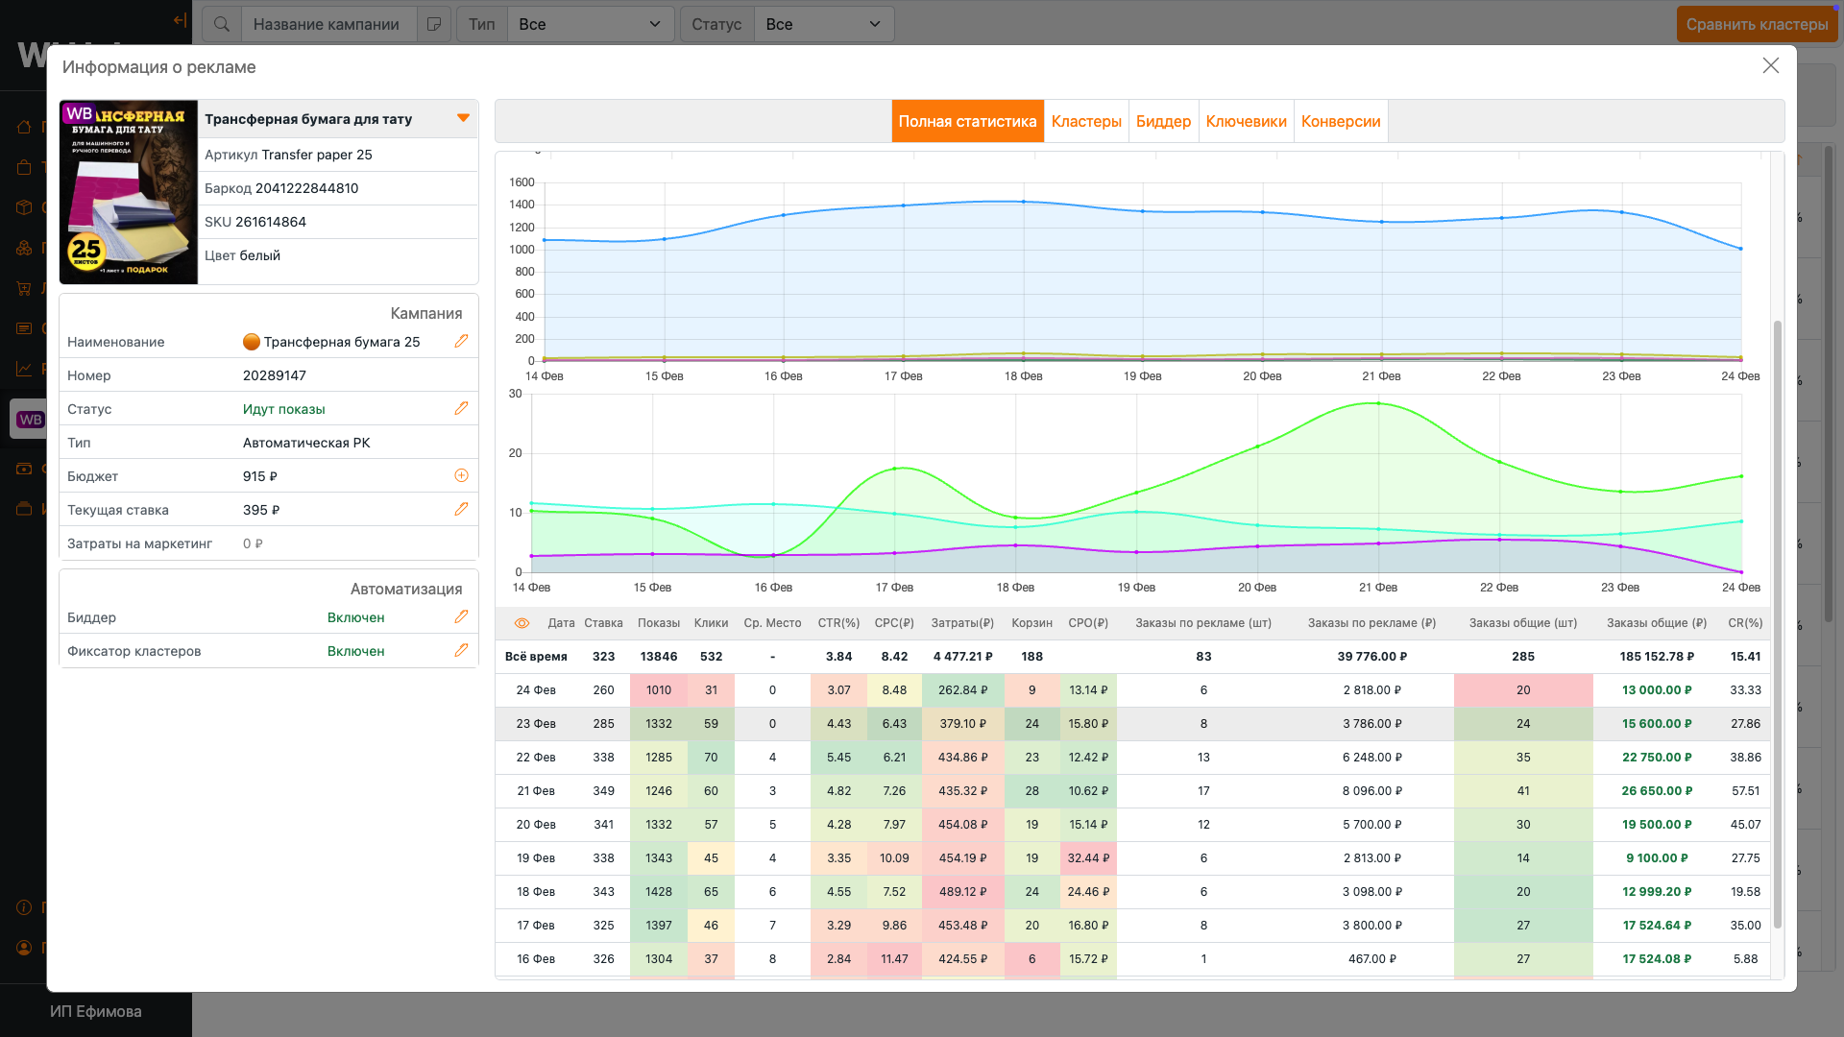Screen dimensions: 1844x1037
Task: Switch to the Кластеры tab
Action: tap(1086, 121)
